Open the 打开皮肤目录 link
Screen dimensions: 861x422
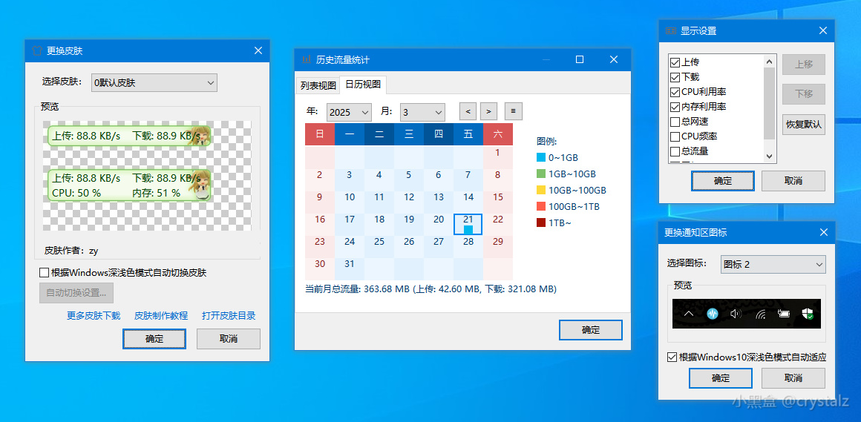(x=229, y=315)
